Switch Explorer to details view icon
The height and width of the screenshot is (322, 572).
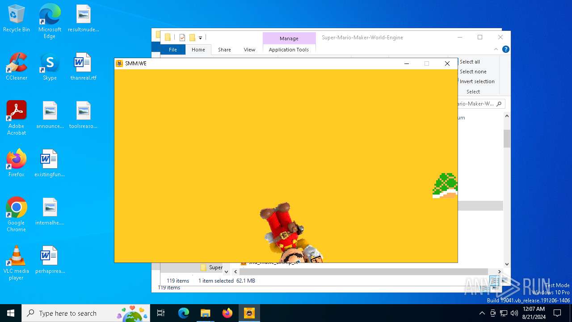[494, 280]
